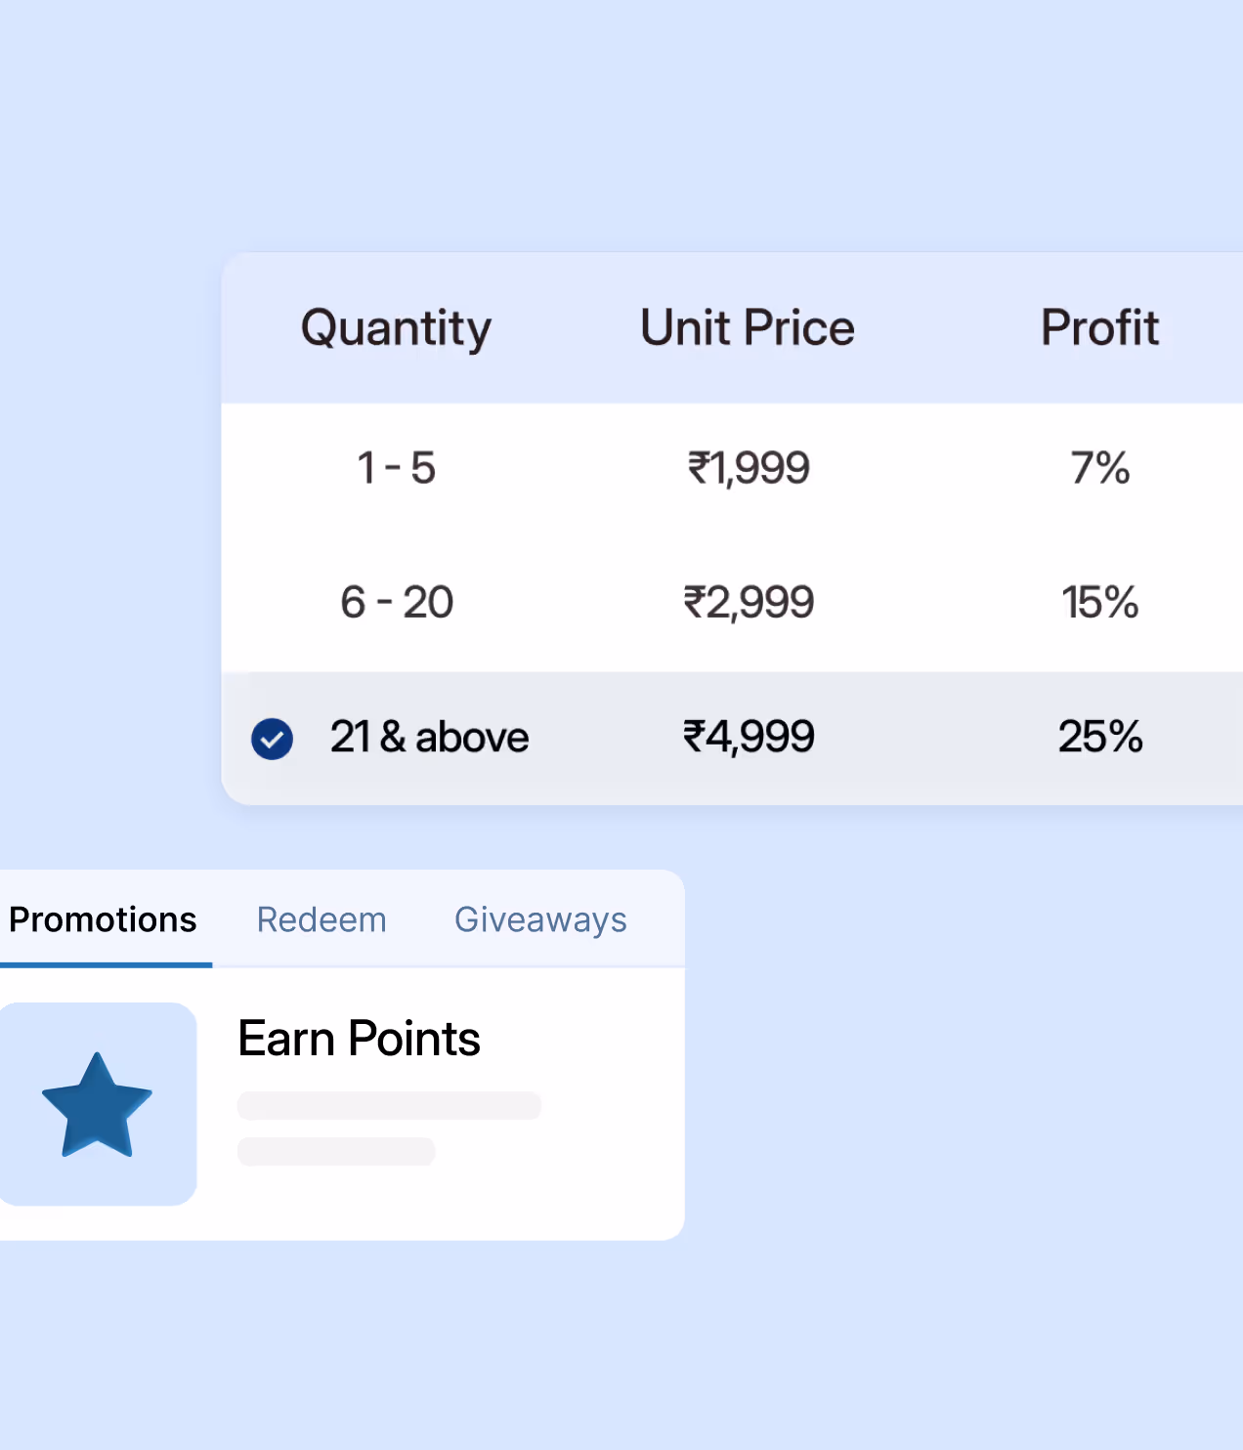
Task: Switch to the Giveaways tab
Action: [x=539, y=919]
